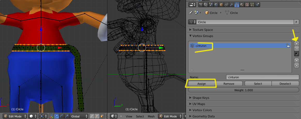Open the Scene properties tab in header

(211, 5)
